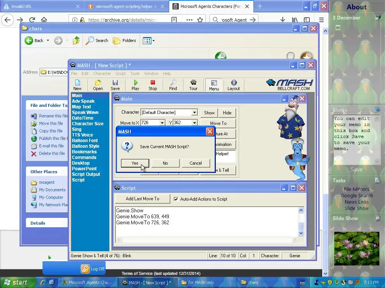385x288 pixels.
Task: Open the Character menu in MASH
Action: (102, 73)
